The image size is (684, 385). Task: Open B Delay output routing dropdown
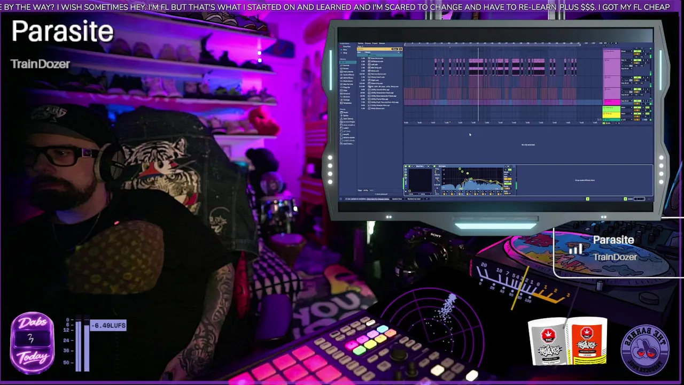point(627,113)
